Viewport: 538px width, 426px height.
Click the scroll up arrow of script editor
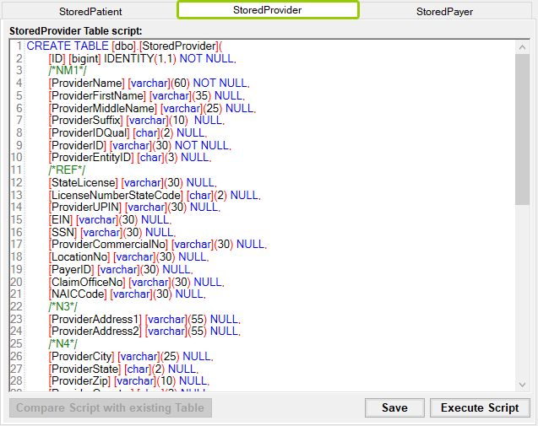[522, 47]
